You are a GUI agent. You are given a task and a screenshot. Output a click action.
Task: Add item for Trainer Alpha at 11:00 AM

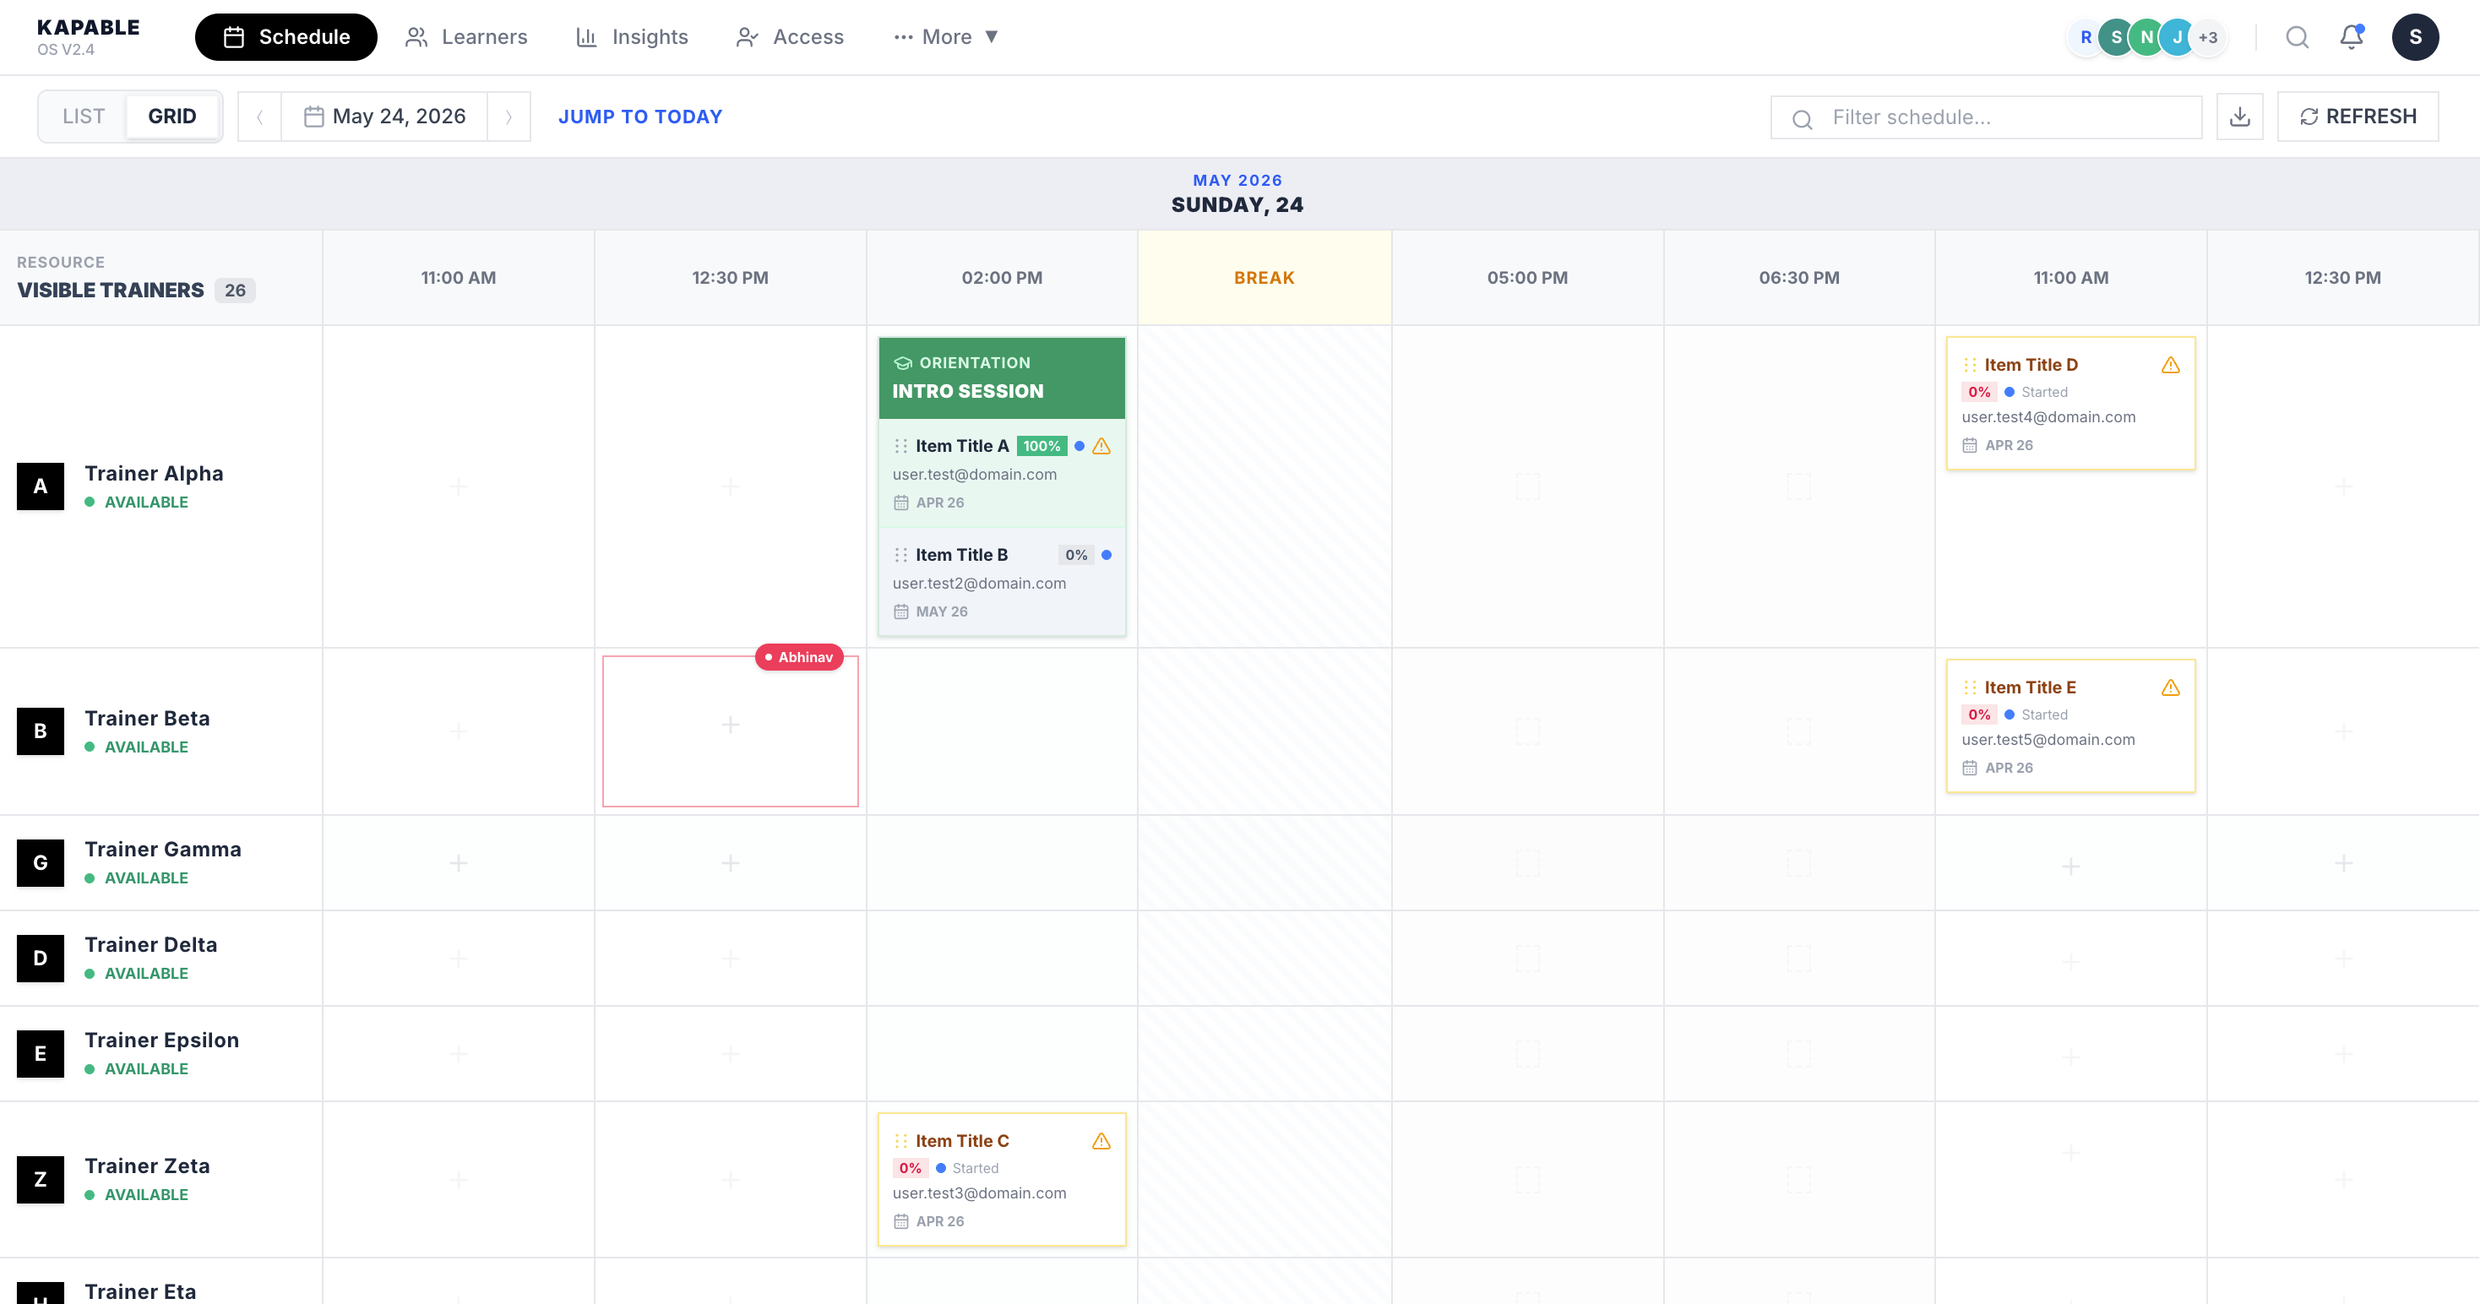459,486
